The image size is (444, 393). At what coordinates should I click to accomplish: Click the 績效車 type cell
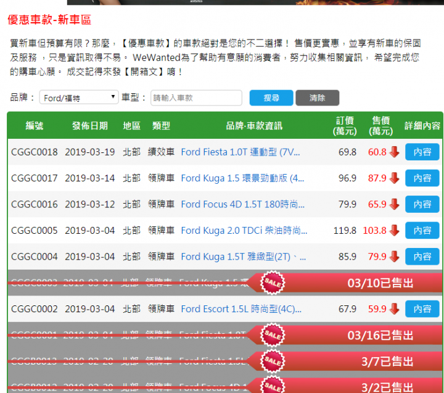click(161, 152)
